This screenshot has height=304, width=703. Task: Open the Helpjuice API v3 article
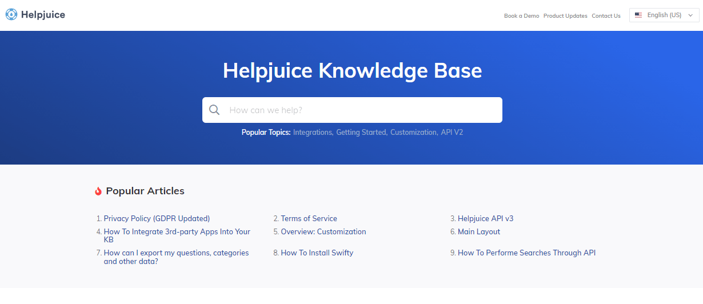(x=486, y=218)
